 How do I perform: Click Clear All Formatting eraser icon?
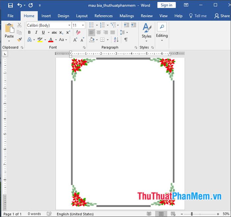(x=78, y=32)
